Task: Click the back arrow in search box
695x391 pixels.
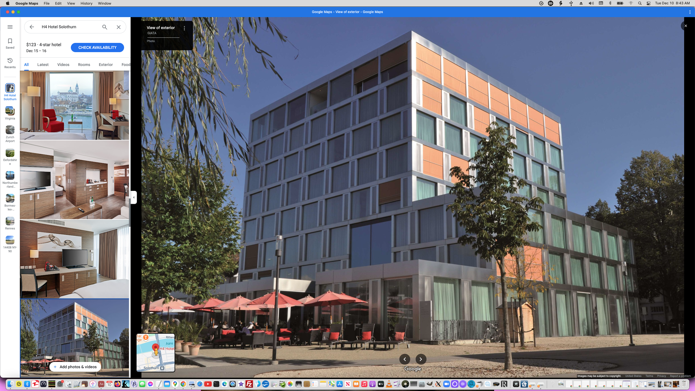Action: click(x=32, y=27)
